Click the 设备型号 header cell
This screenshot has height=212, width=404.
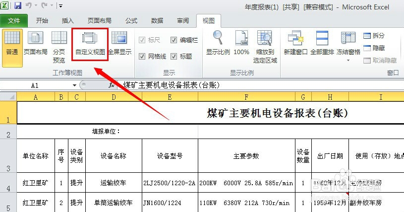pyautogui.click(x=170, y=156)
